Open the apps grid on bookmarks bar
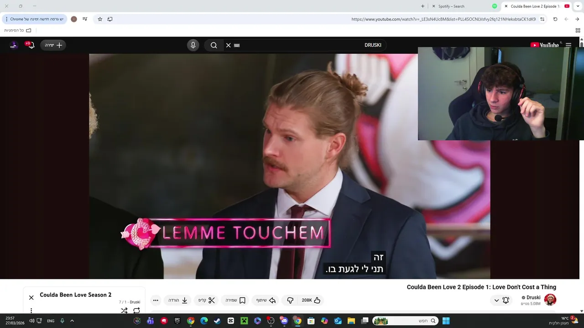This screenshot has width=584, height=328. pyautogui.click(x=578, y=31)
